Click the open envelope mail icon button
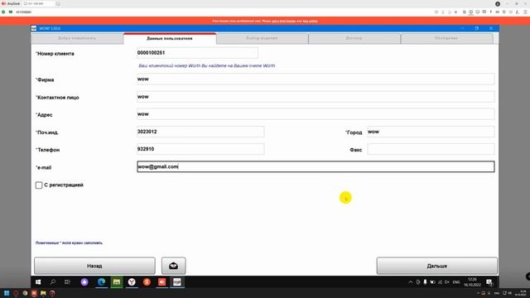The image size is (530, 298). point(173,266)
